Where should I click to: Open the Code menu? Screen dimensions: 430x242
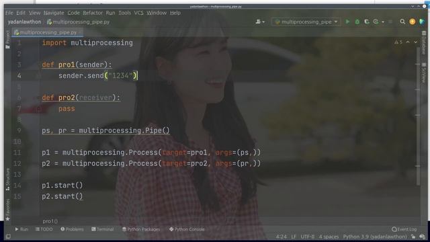73,13
